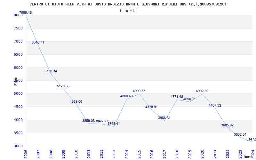Click the chart title CENTRO DI AIUTO ALLA VITA
The height and width of the screenshot is (160, 256).
(x=128, y=4)
